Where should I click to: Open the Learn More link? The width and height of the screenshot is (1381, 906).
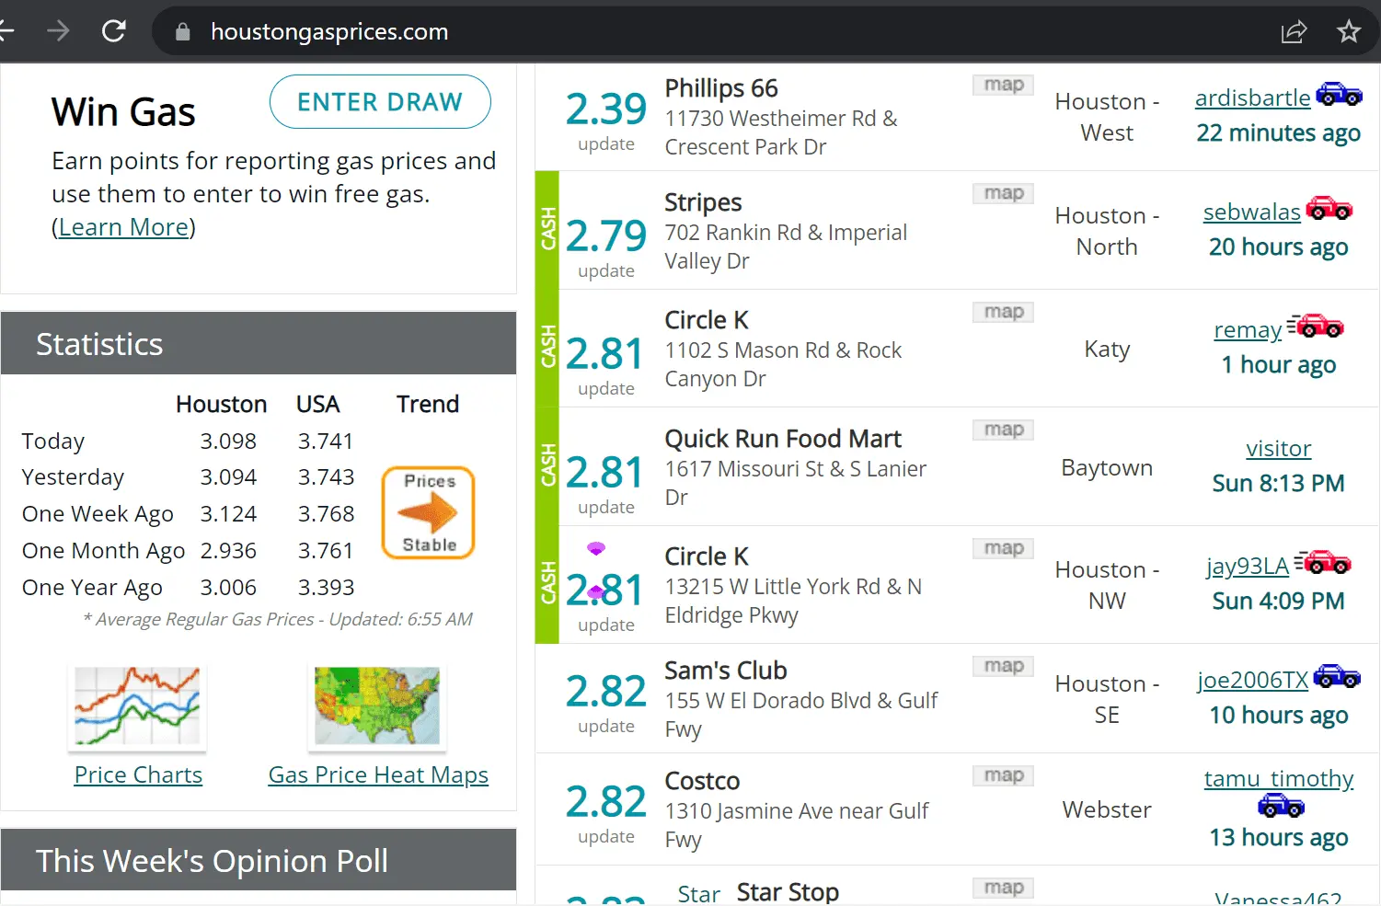[123, 227]
